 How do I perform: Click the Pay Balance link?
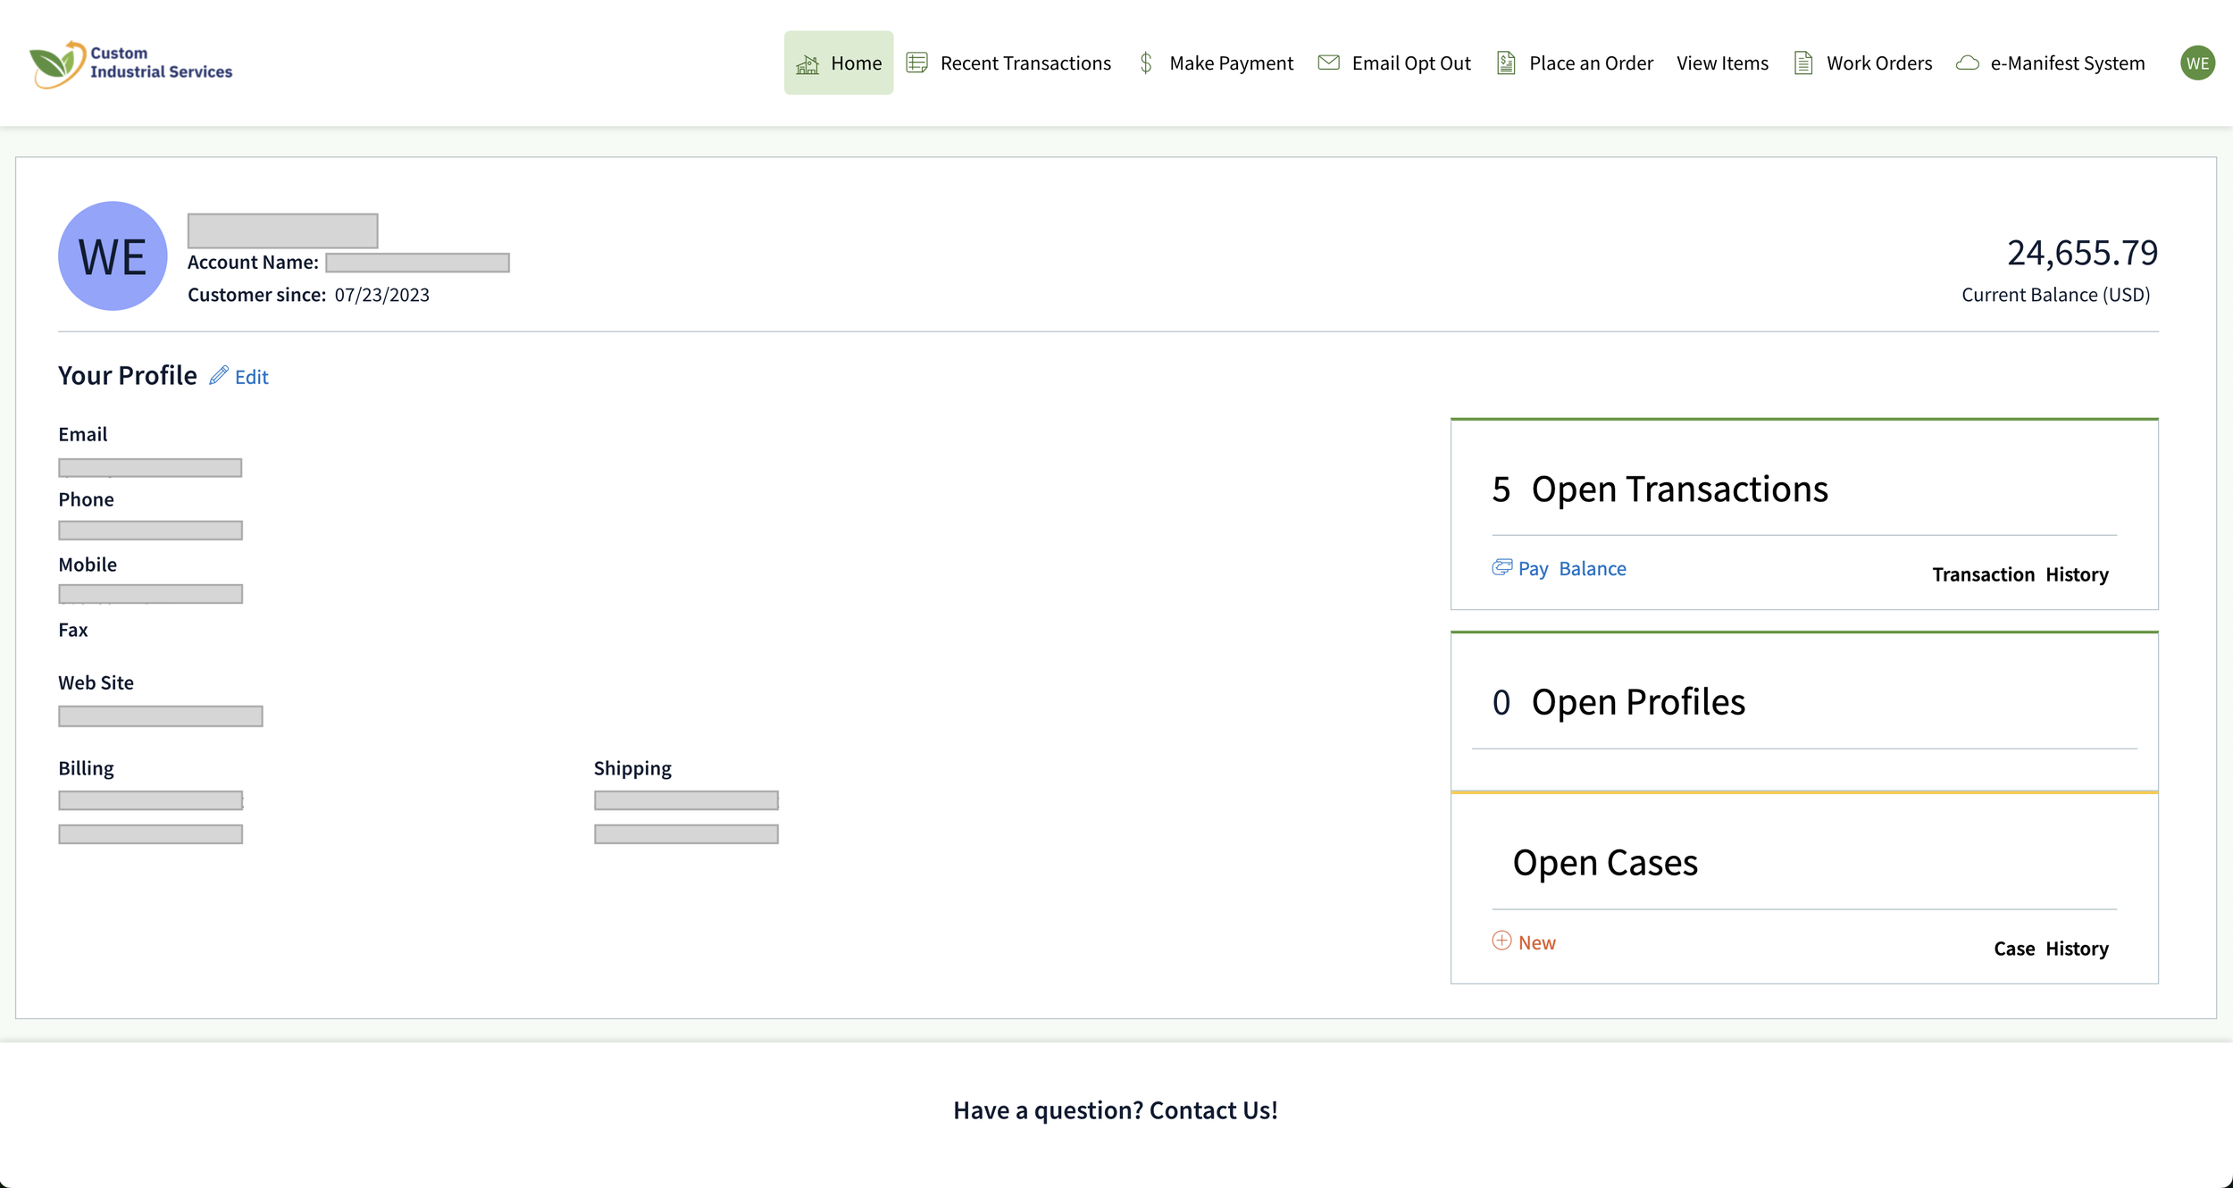pyautogui.click(x=1571, y=569)
